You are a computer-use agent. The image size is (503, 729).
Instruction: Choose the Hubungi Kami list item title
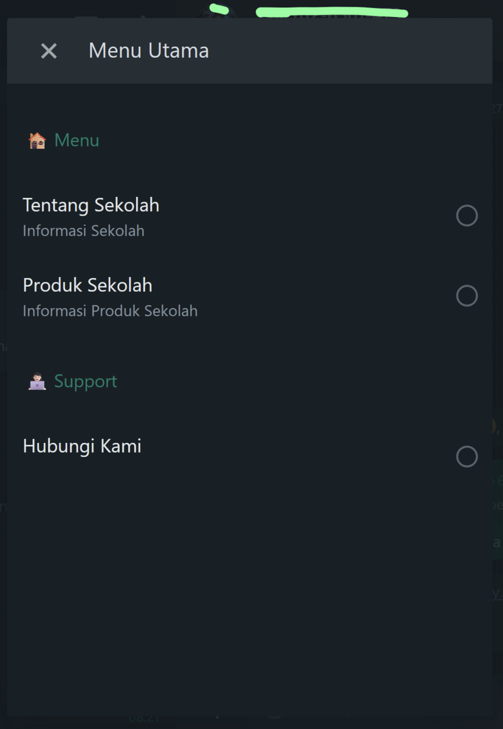click(x=82, y=446)
